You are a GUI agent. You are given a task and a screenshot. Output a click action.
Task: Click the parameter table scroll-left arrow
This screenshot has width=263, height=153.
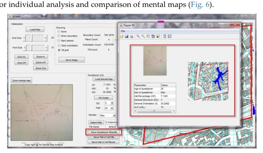coord(136,111)
